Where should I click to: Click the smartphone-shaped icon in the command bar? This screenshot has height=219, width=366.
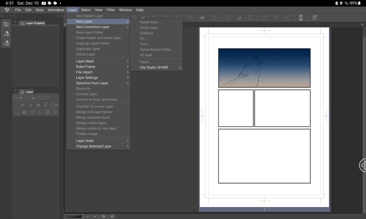tap(301, 17)
